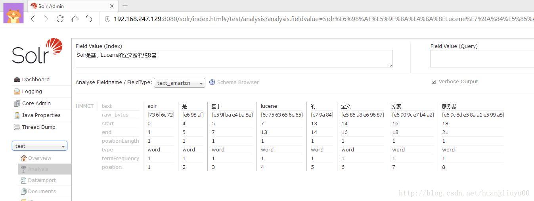Image resolution: width=534 pixels, height=201 pixels.
Task: Click the Analysis funnel icon
Action: pyautogui.click(x=24, y=169)
